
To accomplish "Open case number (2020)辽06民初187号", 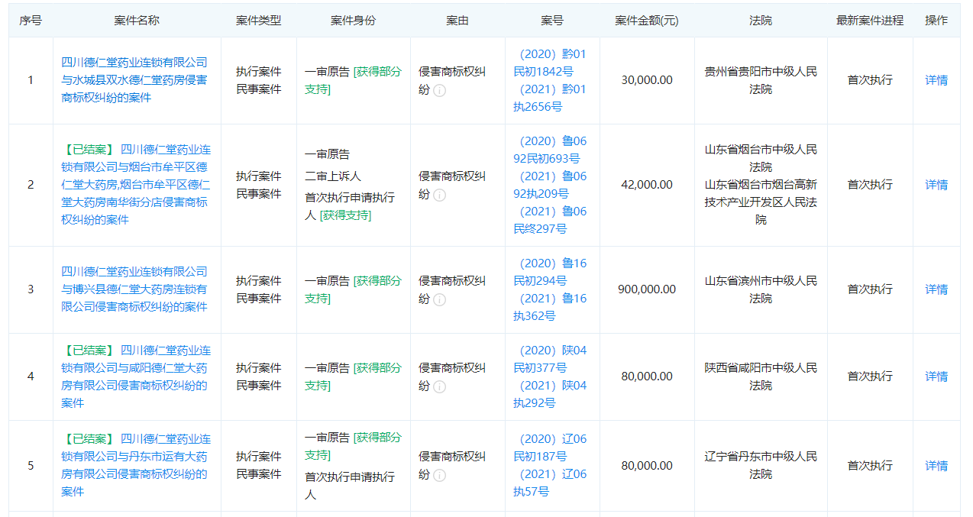I will (550, 448).
